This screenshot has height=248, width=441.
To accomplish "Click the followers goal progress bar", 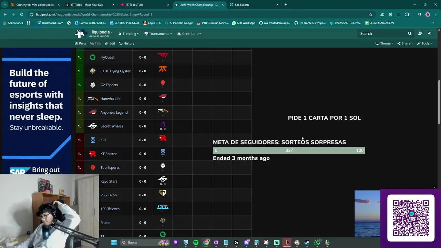I will (289, 150).
